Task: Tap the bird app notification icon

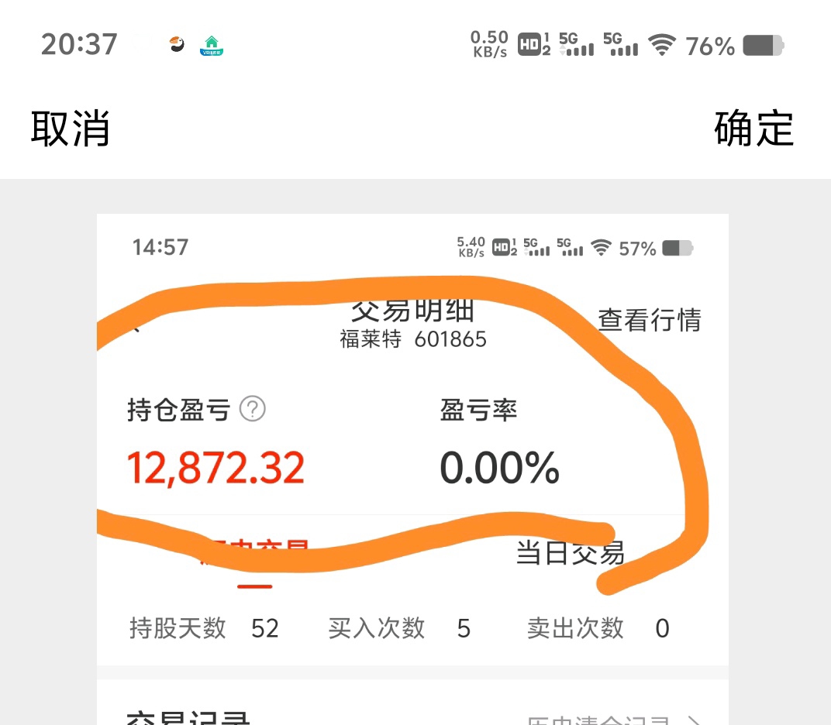Action: coord(177,44)
